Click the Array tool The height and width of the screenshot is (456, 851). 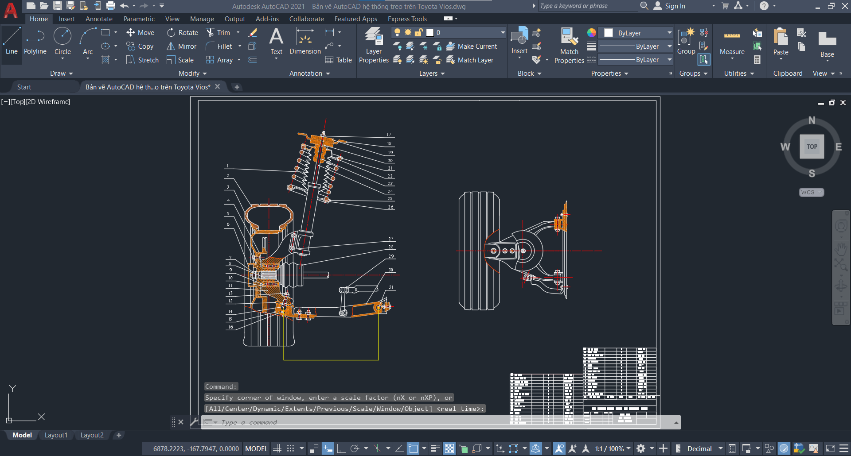(x=219, y=60)
